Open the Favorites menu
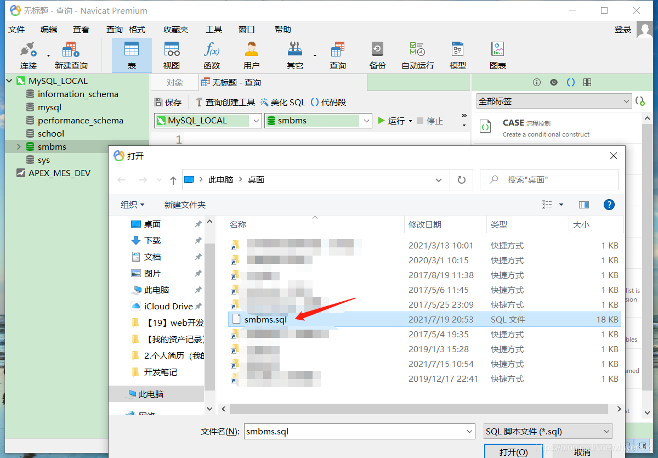The image size is (658, 458). point(175,29)
